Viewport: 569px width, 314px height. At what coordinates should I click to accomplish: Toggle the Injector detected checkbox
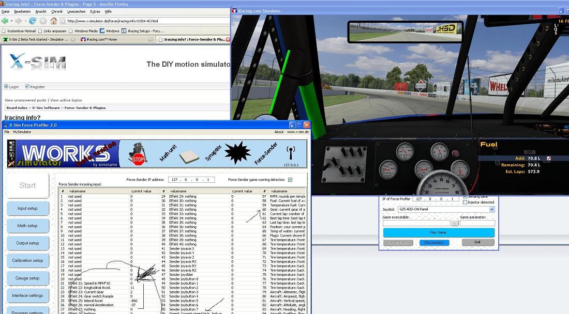click(x=465, y=202)
